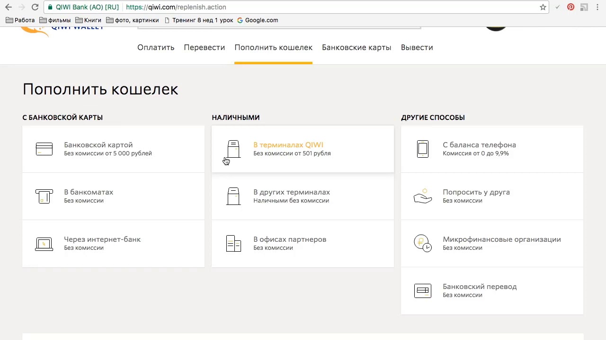Click the text Без комиссии от 501 рубля
606x340 pixels.
292,153
